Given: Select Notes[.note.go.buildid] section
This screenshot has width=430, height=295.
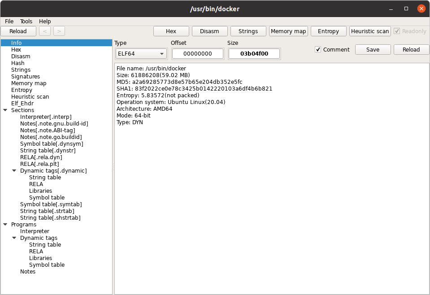Looking at the screenshot, I should pyautogui.click(x=51, y=137).
